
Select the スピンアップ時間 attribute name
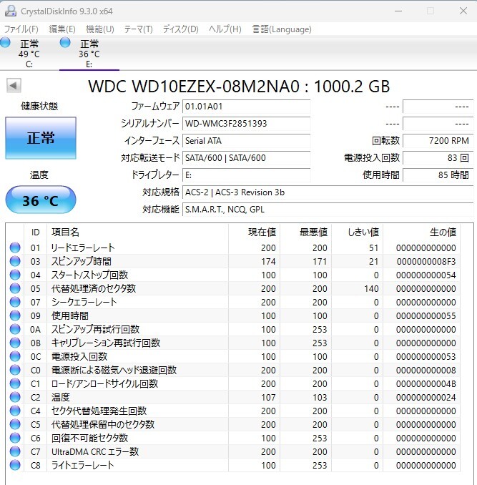82,261
